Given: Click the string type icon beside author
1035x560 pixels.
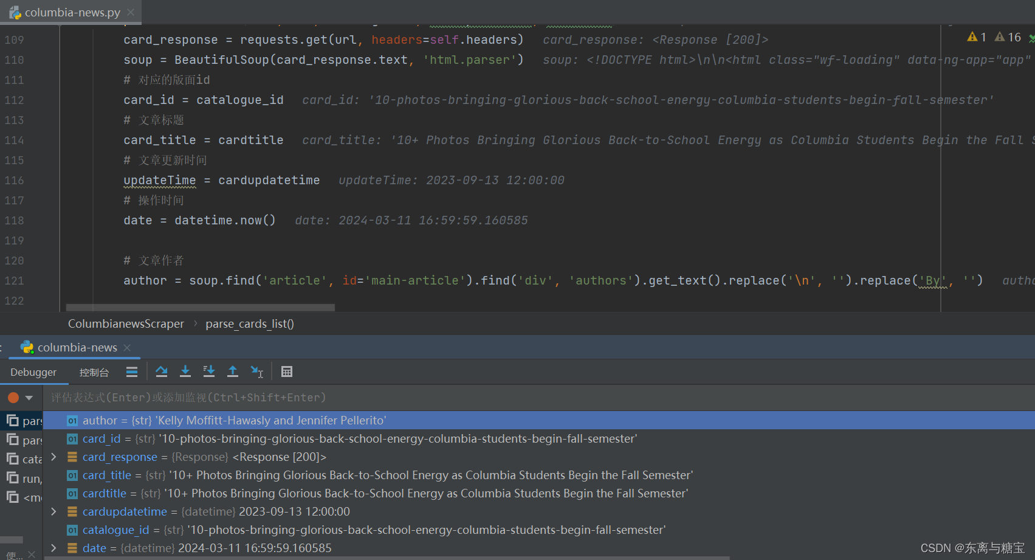Looking at the screenshot, I should click(x=72, y=421).
